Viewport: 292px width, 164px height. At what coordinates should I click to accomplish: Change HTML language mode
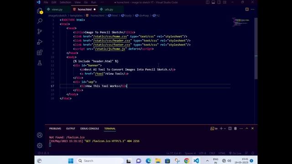pos(222,153)
